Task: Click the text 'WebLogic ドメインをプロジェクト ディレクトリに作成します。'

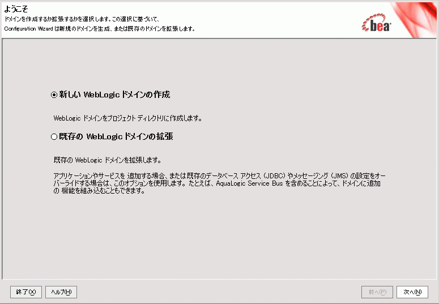Action: coord(127,118)
